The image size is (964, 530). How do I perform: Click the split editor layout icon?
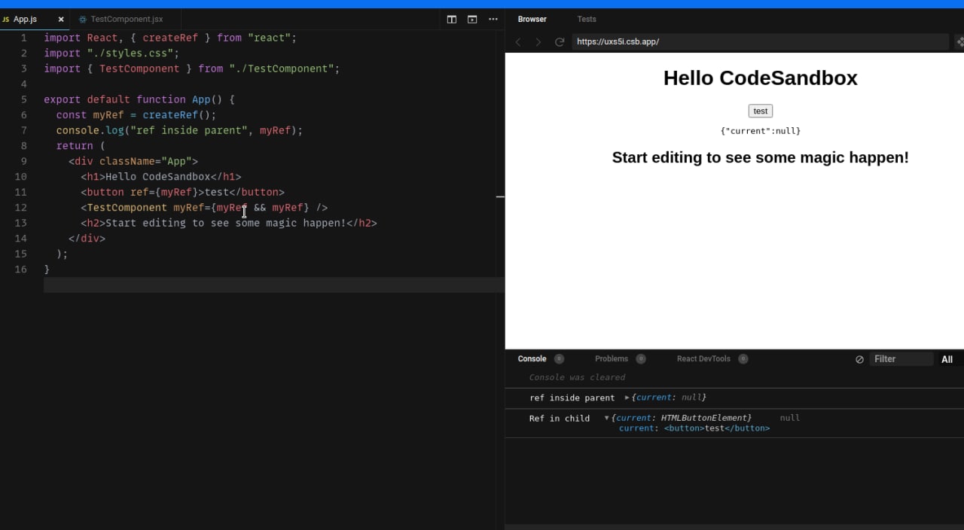(x=452, y=20)
